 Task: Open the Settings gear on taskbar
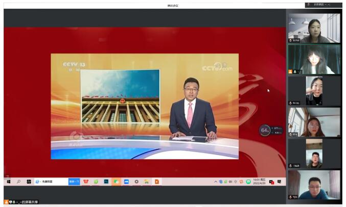pos(136,182)
